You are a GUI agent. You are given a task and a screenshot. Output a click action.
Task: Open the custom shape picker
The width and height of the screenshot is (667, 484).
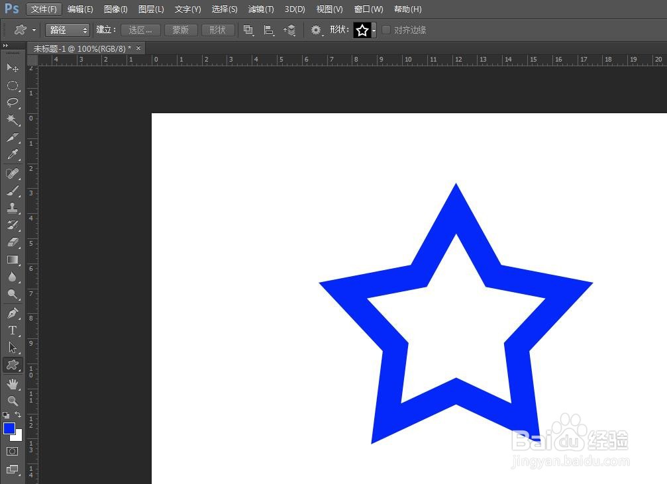[374, 30]
